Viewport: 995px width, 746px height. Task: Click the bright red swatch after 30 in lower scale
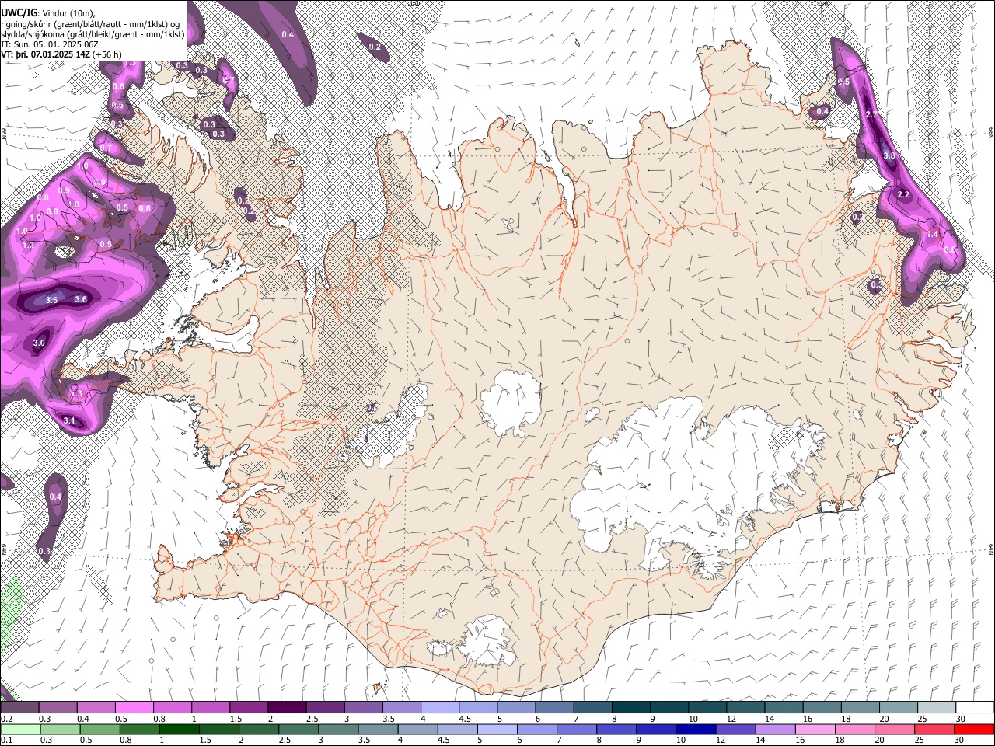click(973, 729)
